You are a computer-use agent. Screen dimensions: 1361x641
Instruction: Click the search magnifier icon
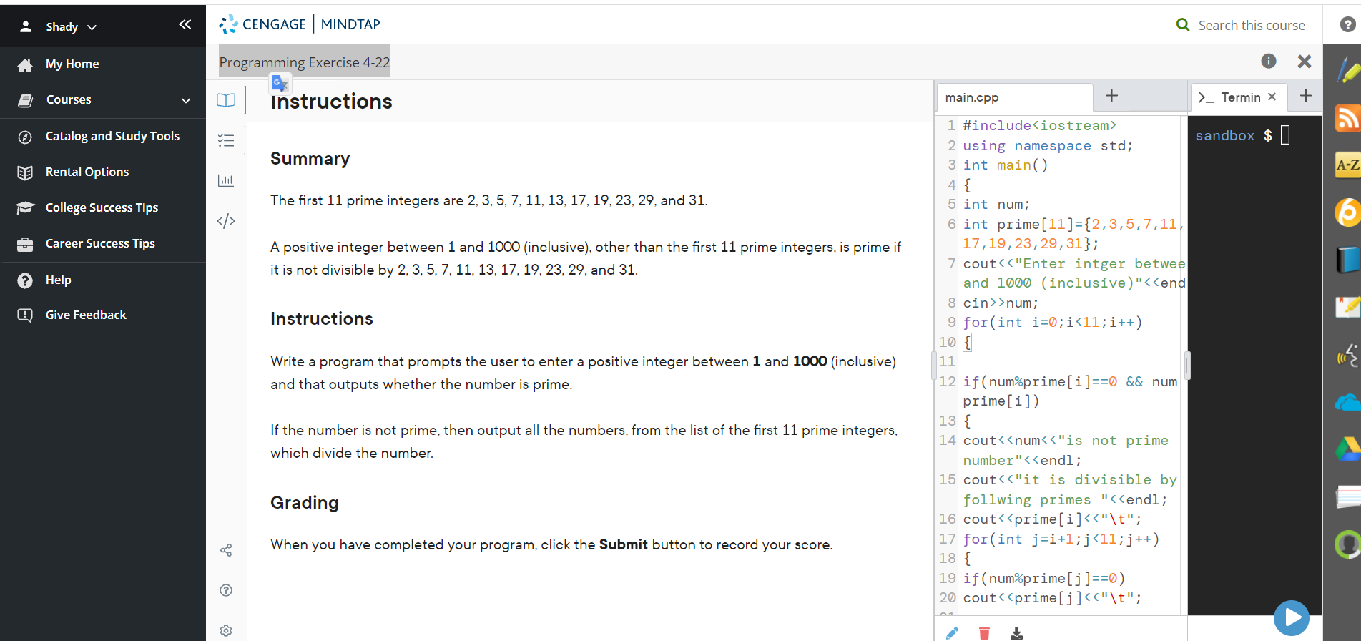click(1183, 25)
